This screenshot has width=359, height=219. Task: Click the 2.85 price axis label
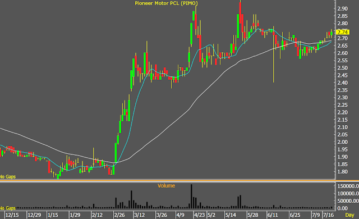342,16
